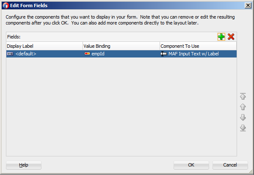Screen dimensions: 254x175
Task: Click the red X Delete field icon
Action: click(231, 37)
